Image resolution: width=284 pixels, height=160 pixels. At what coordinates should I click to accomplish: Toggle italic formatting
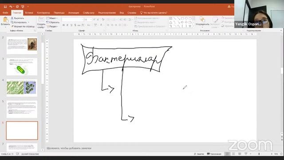pyautogui.click(x=67, y=25)
